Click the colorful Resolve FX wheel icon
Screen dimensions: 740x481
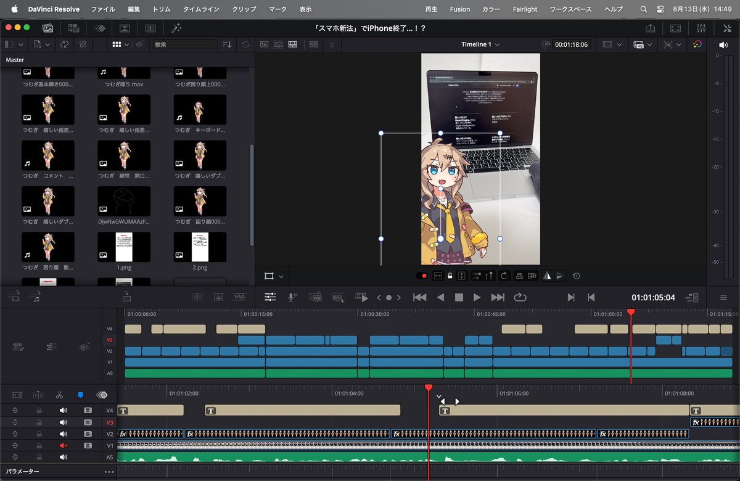pyautogui.click(x=697, y=44)
